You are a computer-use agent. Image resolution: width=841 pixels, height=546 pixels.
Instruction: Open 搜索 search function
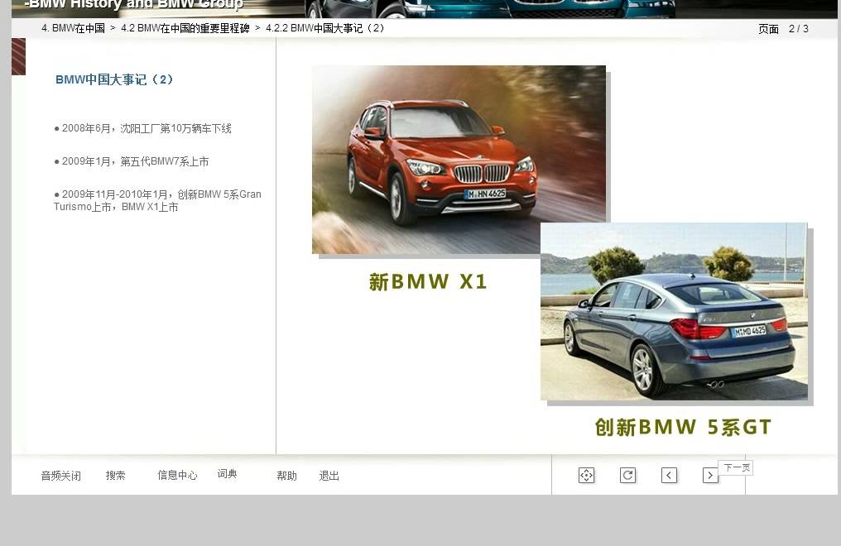115,476
